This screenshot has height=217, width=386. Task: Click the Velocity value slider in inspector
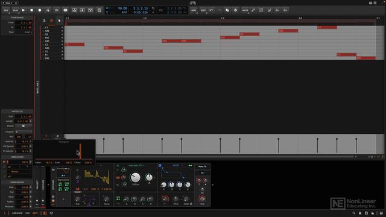point(22,142)
